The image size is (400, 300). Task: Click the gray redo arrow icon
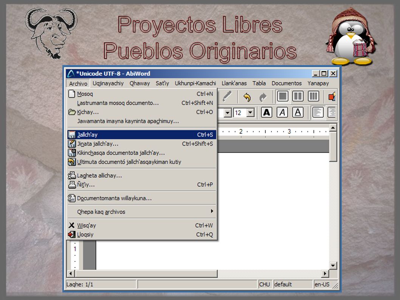263,97
